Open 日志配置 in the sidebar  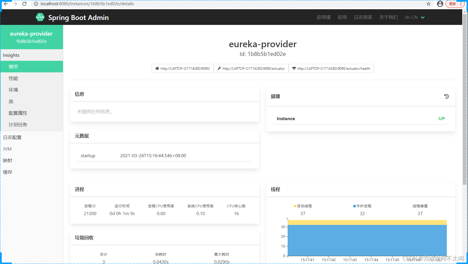[32, 137]
